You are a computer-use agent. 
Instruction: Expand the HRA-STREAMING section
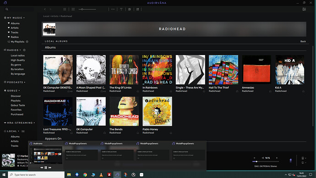[x=34, y=123]
